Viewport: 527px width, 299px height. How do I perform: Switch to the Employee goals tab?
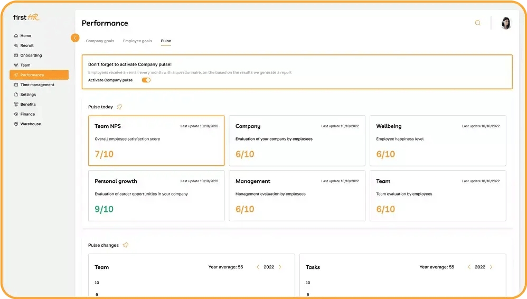click(137, 41)
